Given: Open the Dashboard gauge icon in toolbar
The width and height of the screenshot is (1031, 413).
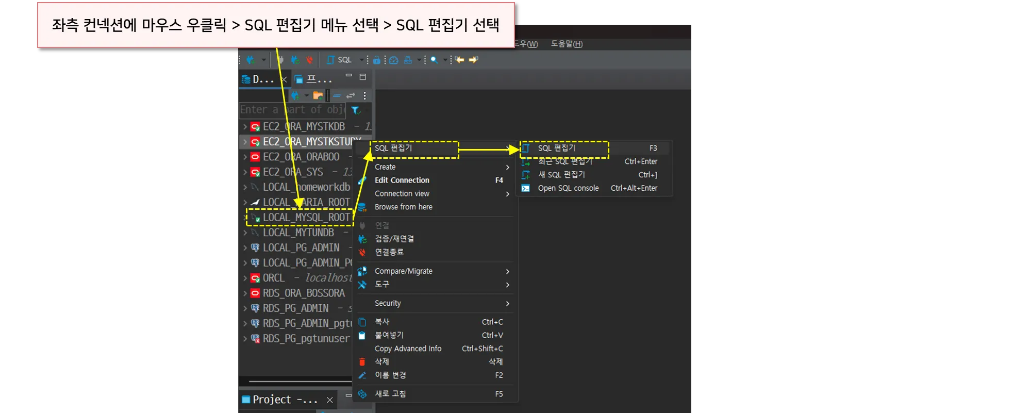Looking at the screenshot, I should 394,60.
